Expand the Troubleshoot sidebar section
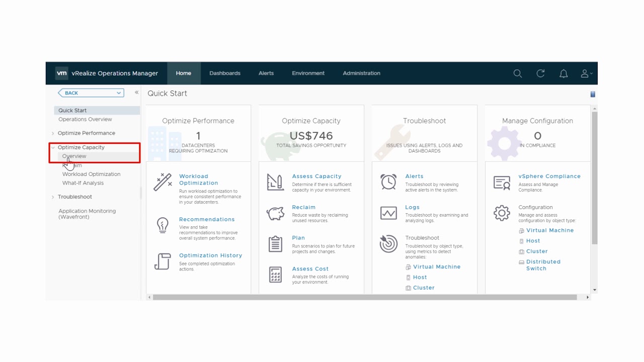 pos(53,197)
